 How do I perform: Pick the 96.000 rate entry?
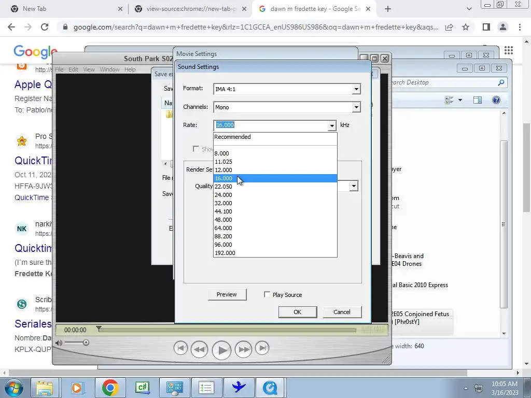click(x=275, y=245)
